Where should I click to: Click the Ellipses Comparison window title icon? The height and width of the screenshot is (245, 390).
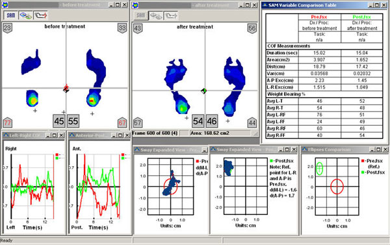[x=305, y=150]
